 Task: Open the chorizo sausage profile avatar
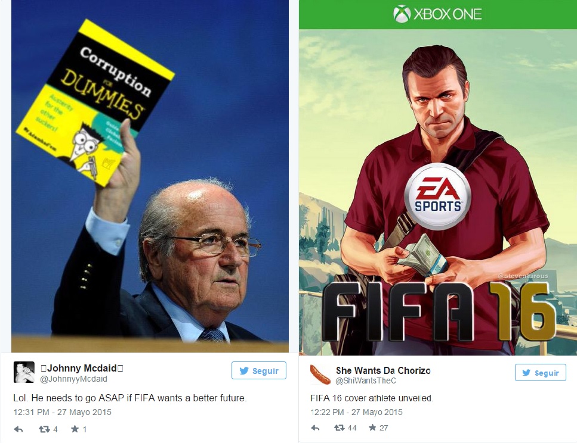(320, 375)
